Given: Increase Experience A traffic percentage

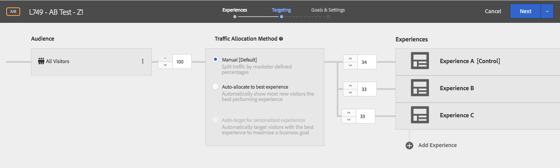Looking at the screenshot, I should pos(350,58).
